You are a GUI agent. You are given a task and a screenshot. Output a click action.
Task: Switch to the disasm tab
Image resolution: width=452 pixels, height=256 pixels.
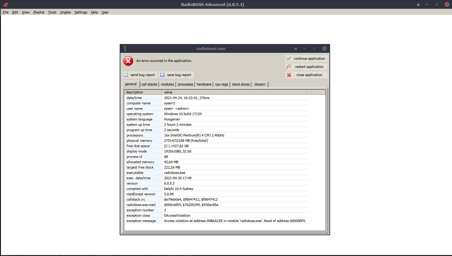pos(260,84)
